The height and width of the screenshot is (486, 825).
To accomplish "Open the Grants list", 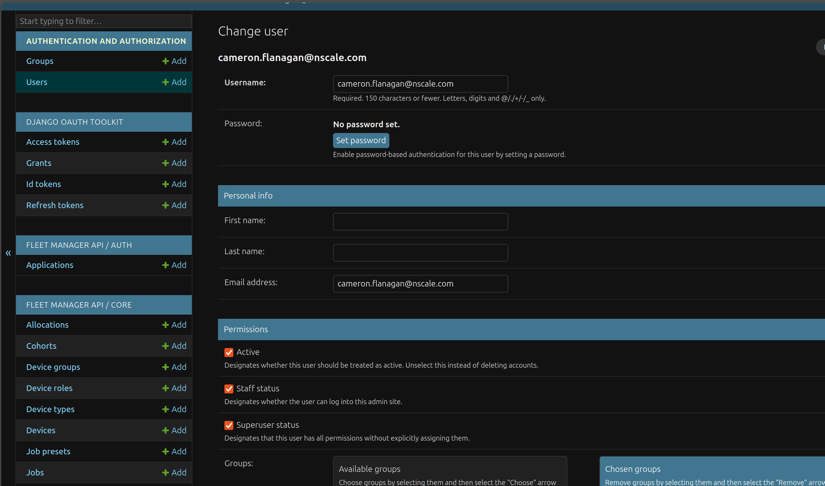I will pos(39,163).
